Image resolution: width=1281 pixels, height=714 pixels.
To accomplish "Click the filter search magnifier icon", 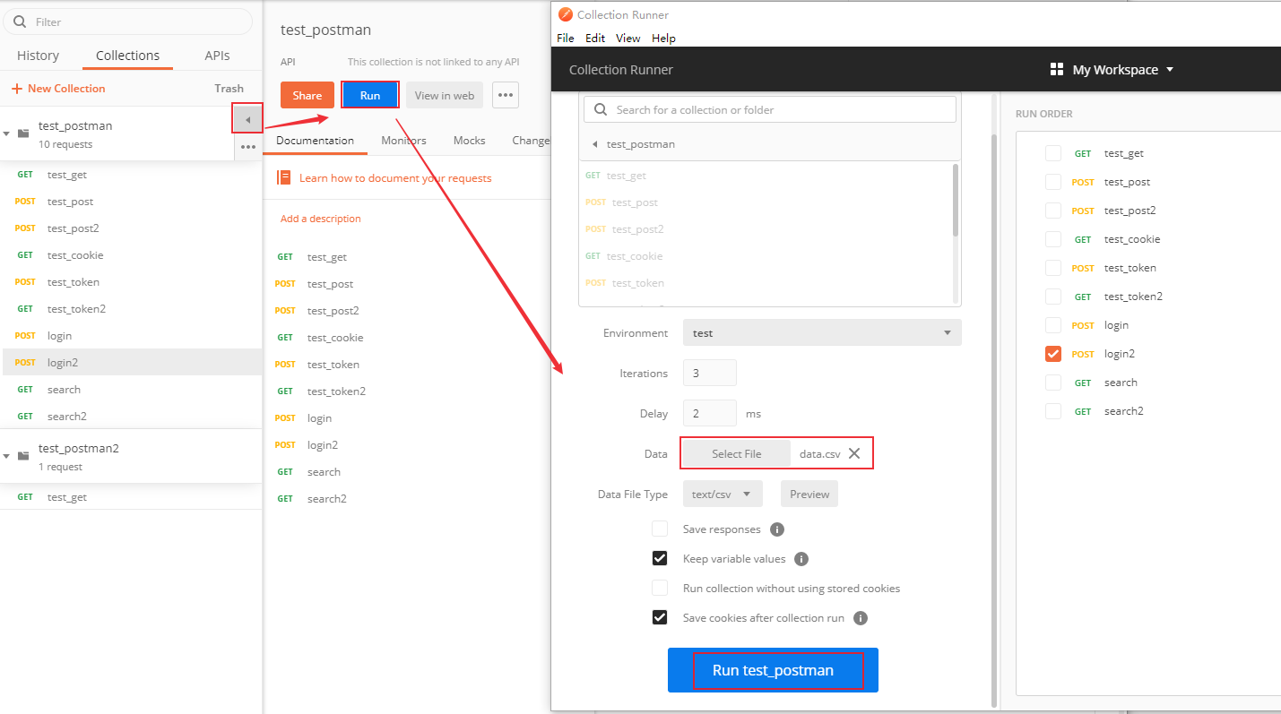I will point(20,22).
